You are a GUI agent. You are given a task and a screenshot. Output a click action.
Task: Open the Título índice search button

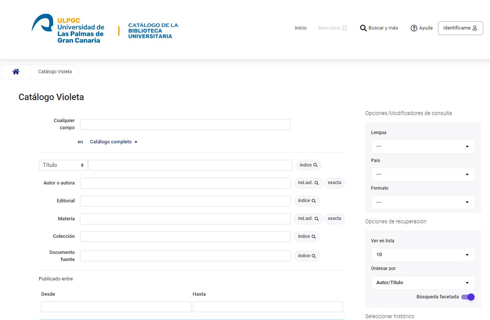coord(308,165)
